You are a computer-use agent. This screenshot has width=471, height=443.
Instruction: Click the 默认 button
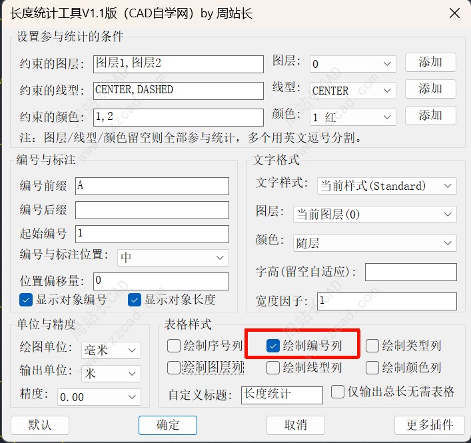39,425
